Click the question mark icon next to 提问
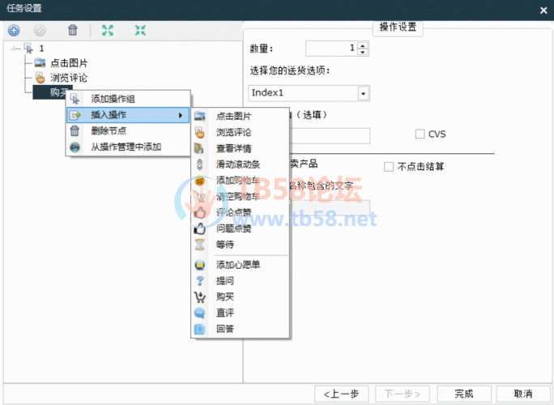The height and width of the screenshot is (405, 554). [199, 281]
